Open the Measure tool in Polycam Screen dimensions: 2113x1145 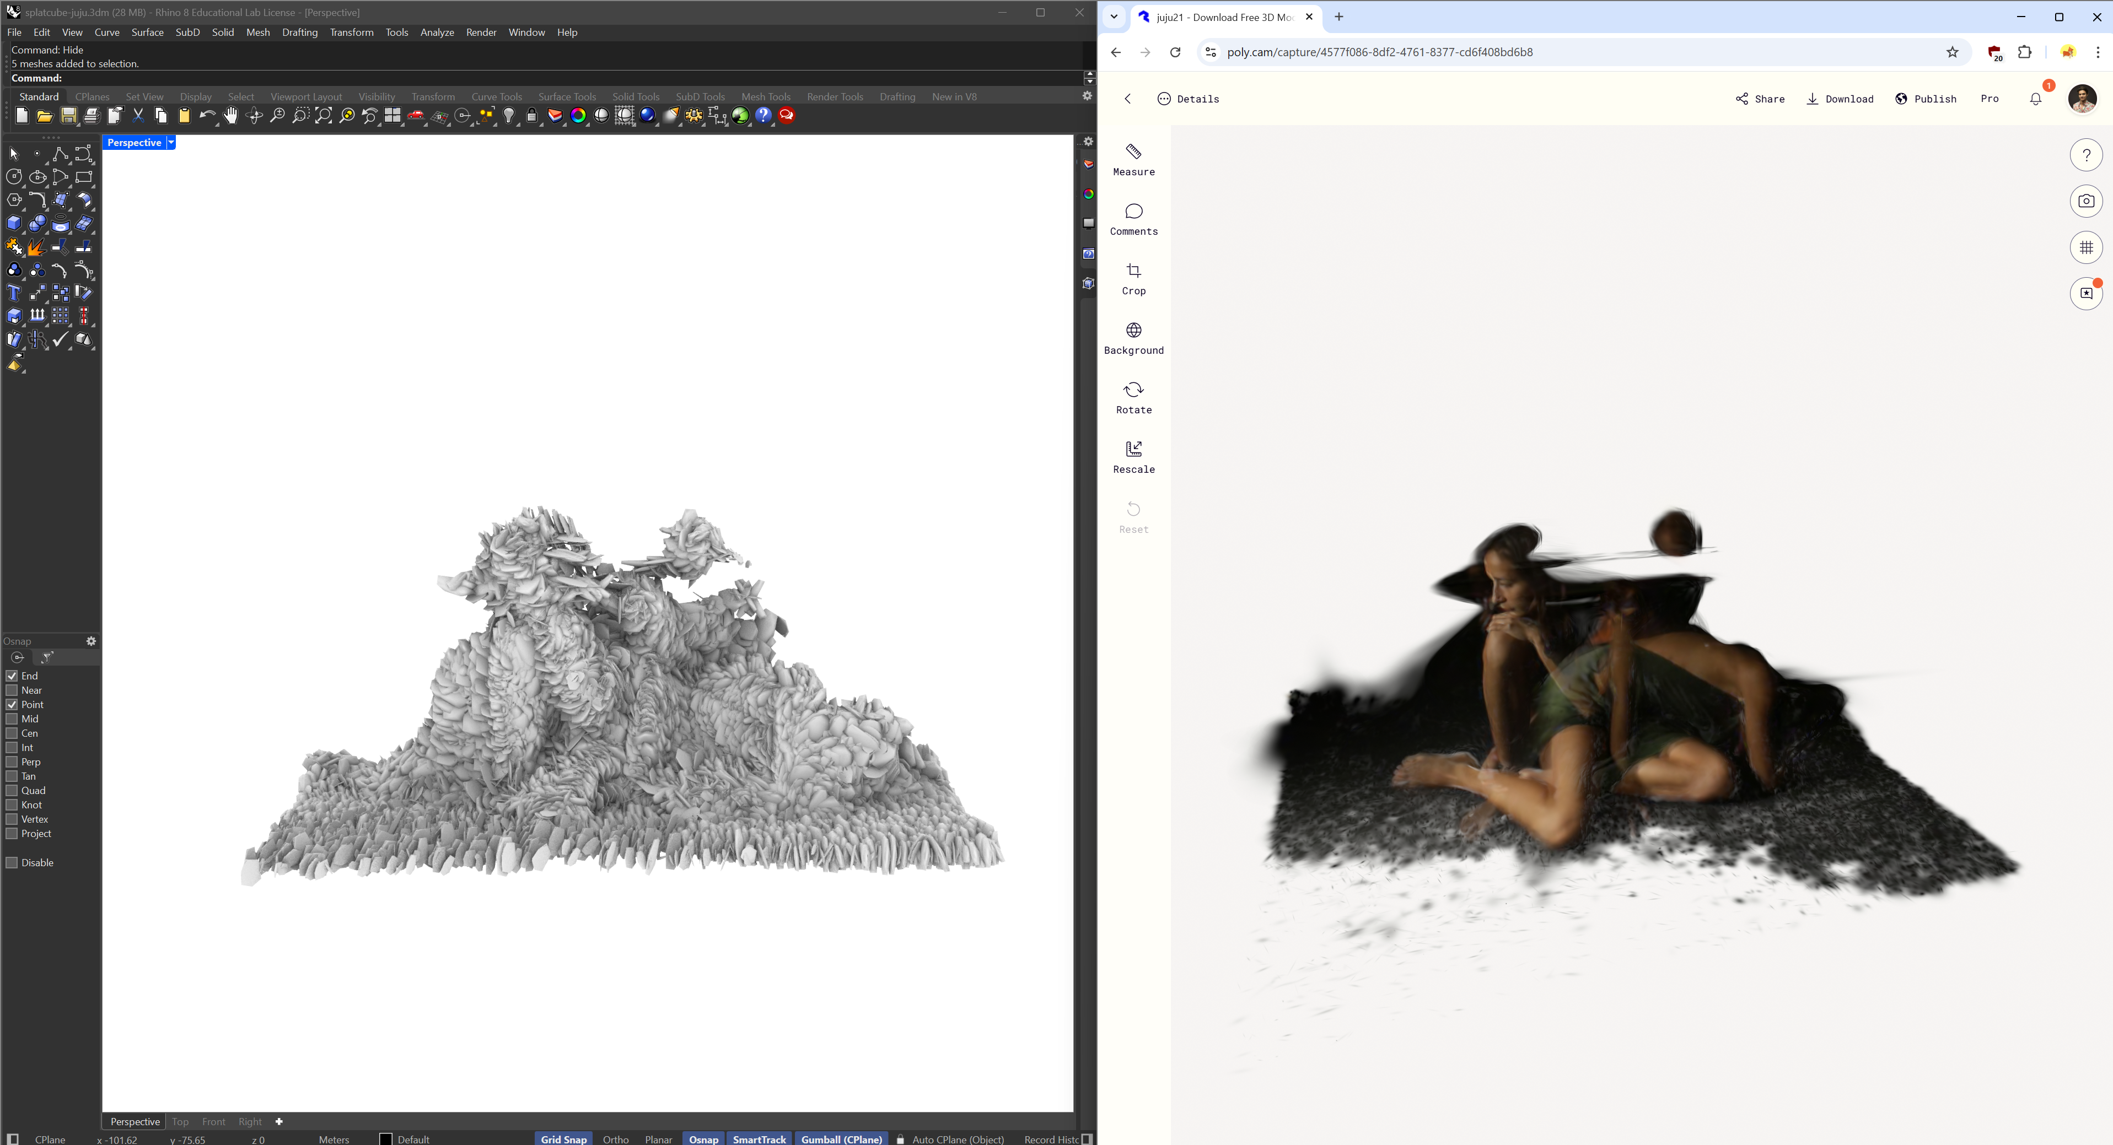[1133, 159]
